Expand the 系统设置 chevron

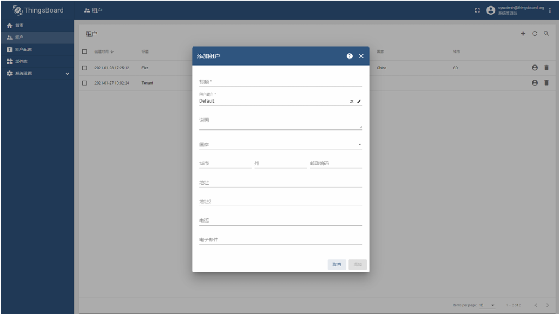click(x=67, y=74)
